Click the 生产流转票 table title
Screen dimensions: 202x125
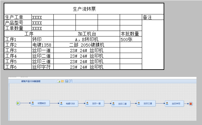84,9
